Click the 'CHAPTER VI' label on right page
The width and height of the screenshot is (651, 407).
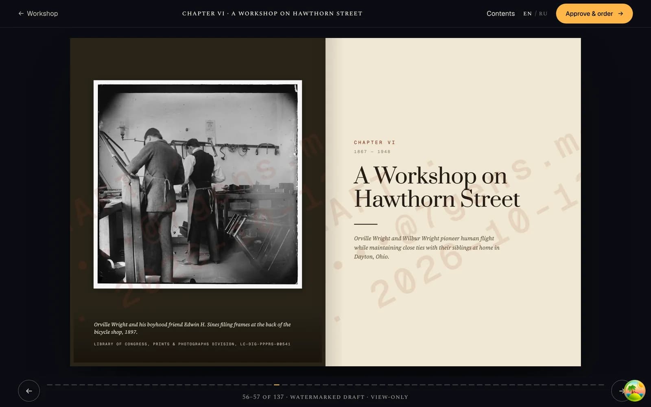tap(374, 142)
